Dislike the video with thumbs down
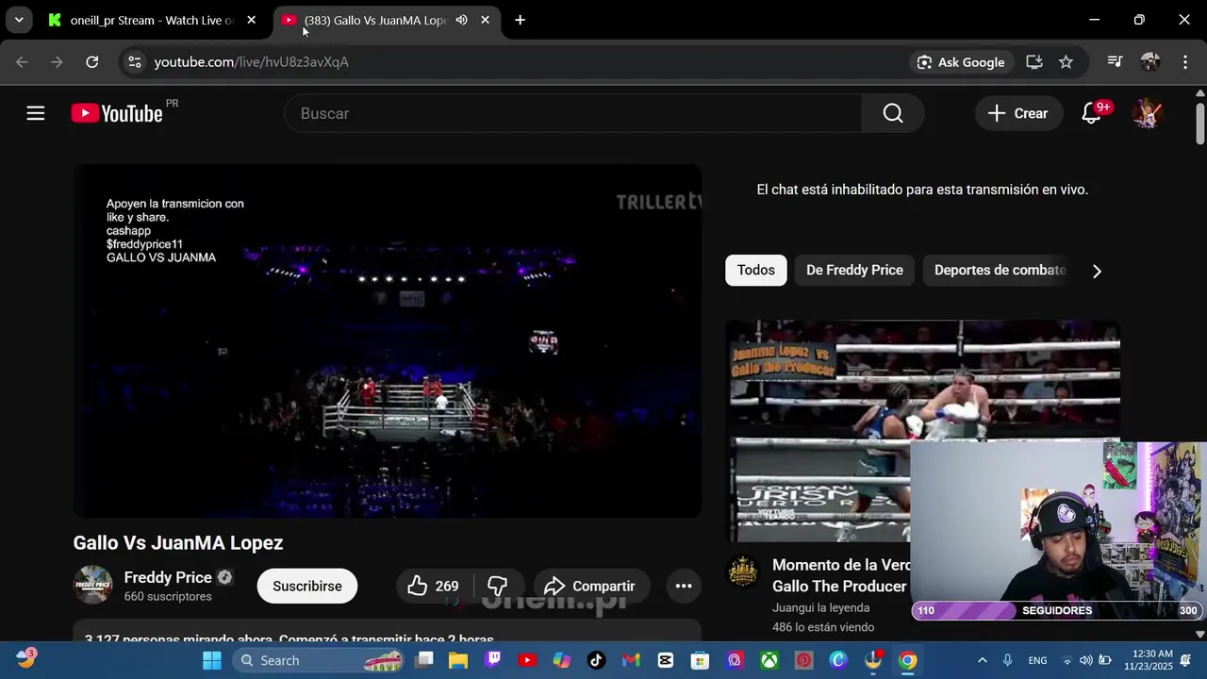This screenshot has width=1207, height=679. pos(497,586)
